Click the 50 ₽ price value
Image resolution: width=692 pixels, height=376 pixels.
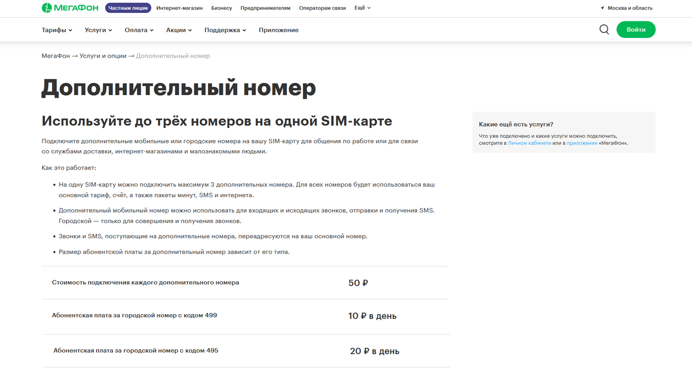coord(358,283)
